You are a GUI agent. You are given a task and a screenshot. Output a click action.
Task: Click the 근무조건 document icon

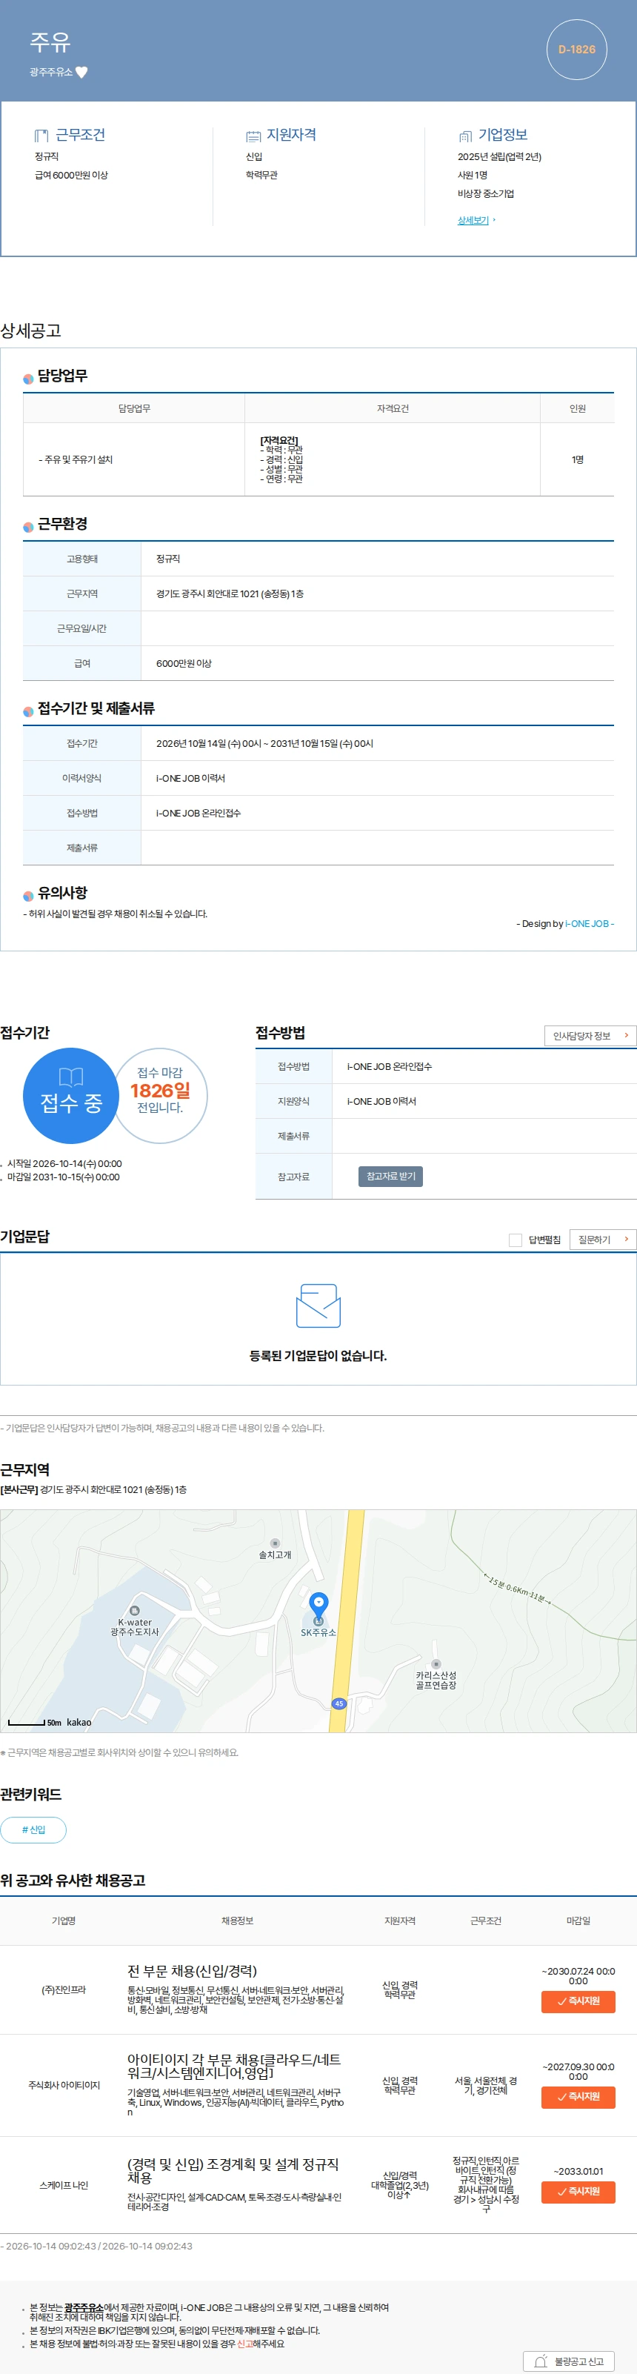click(x=41, y=136)
